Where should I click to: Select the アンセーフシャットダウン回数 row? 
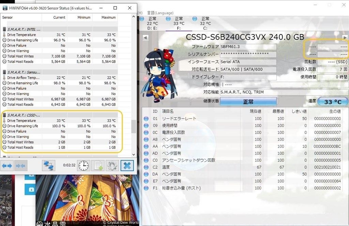tap(242, 160)
